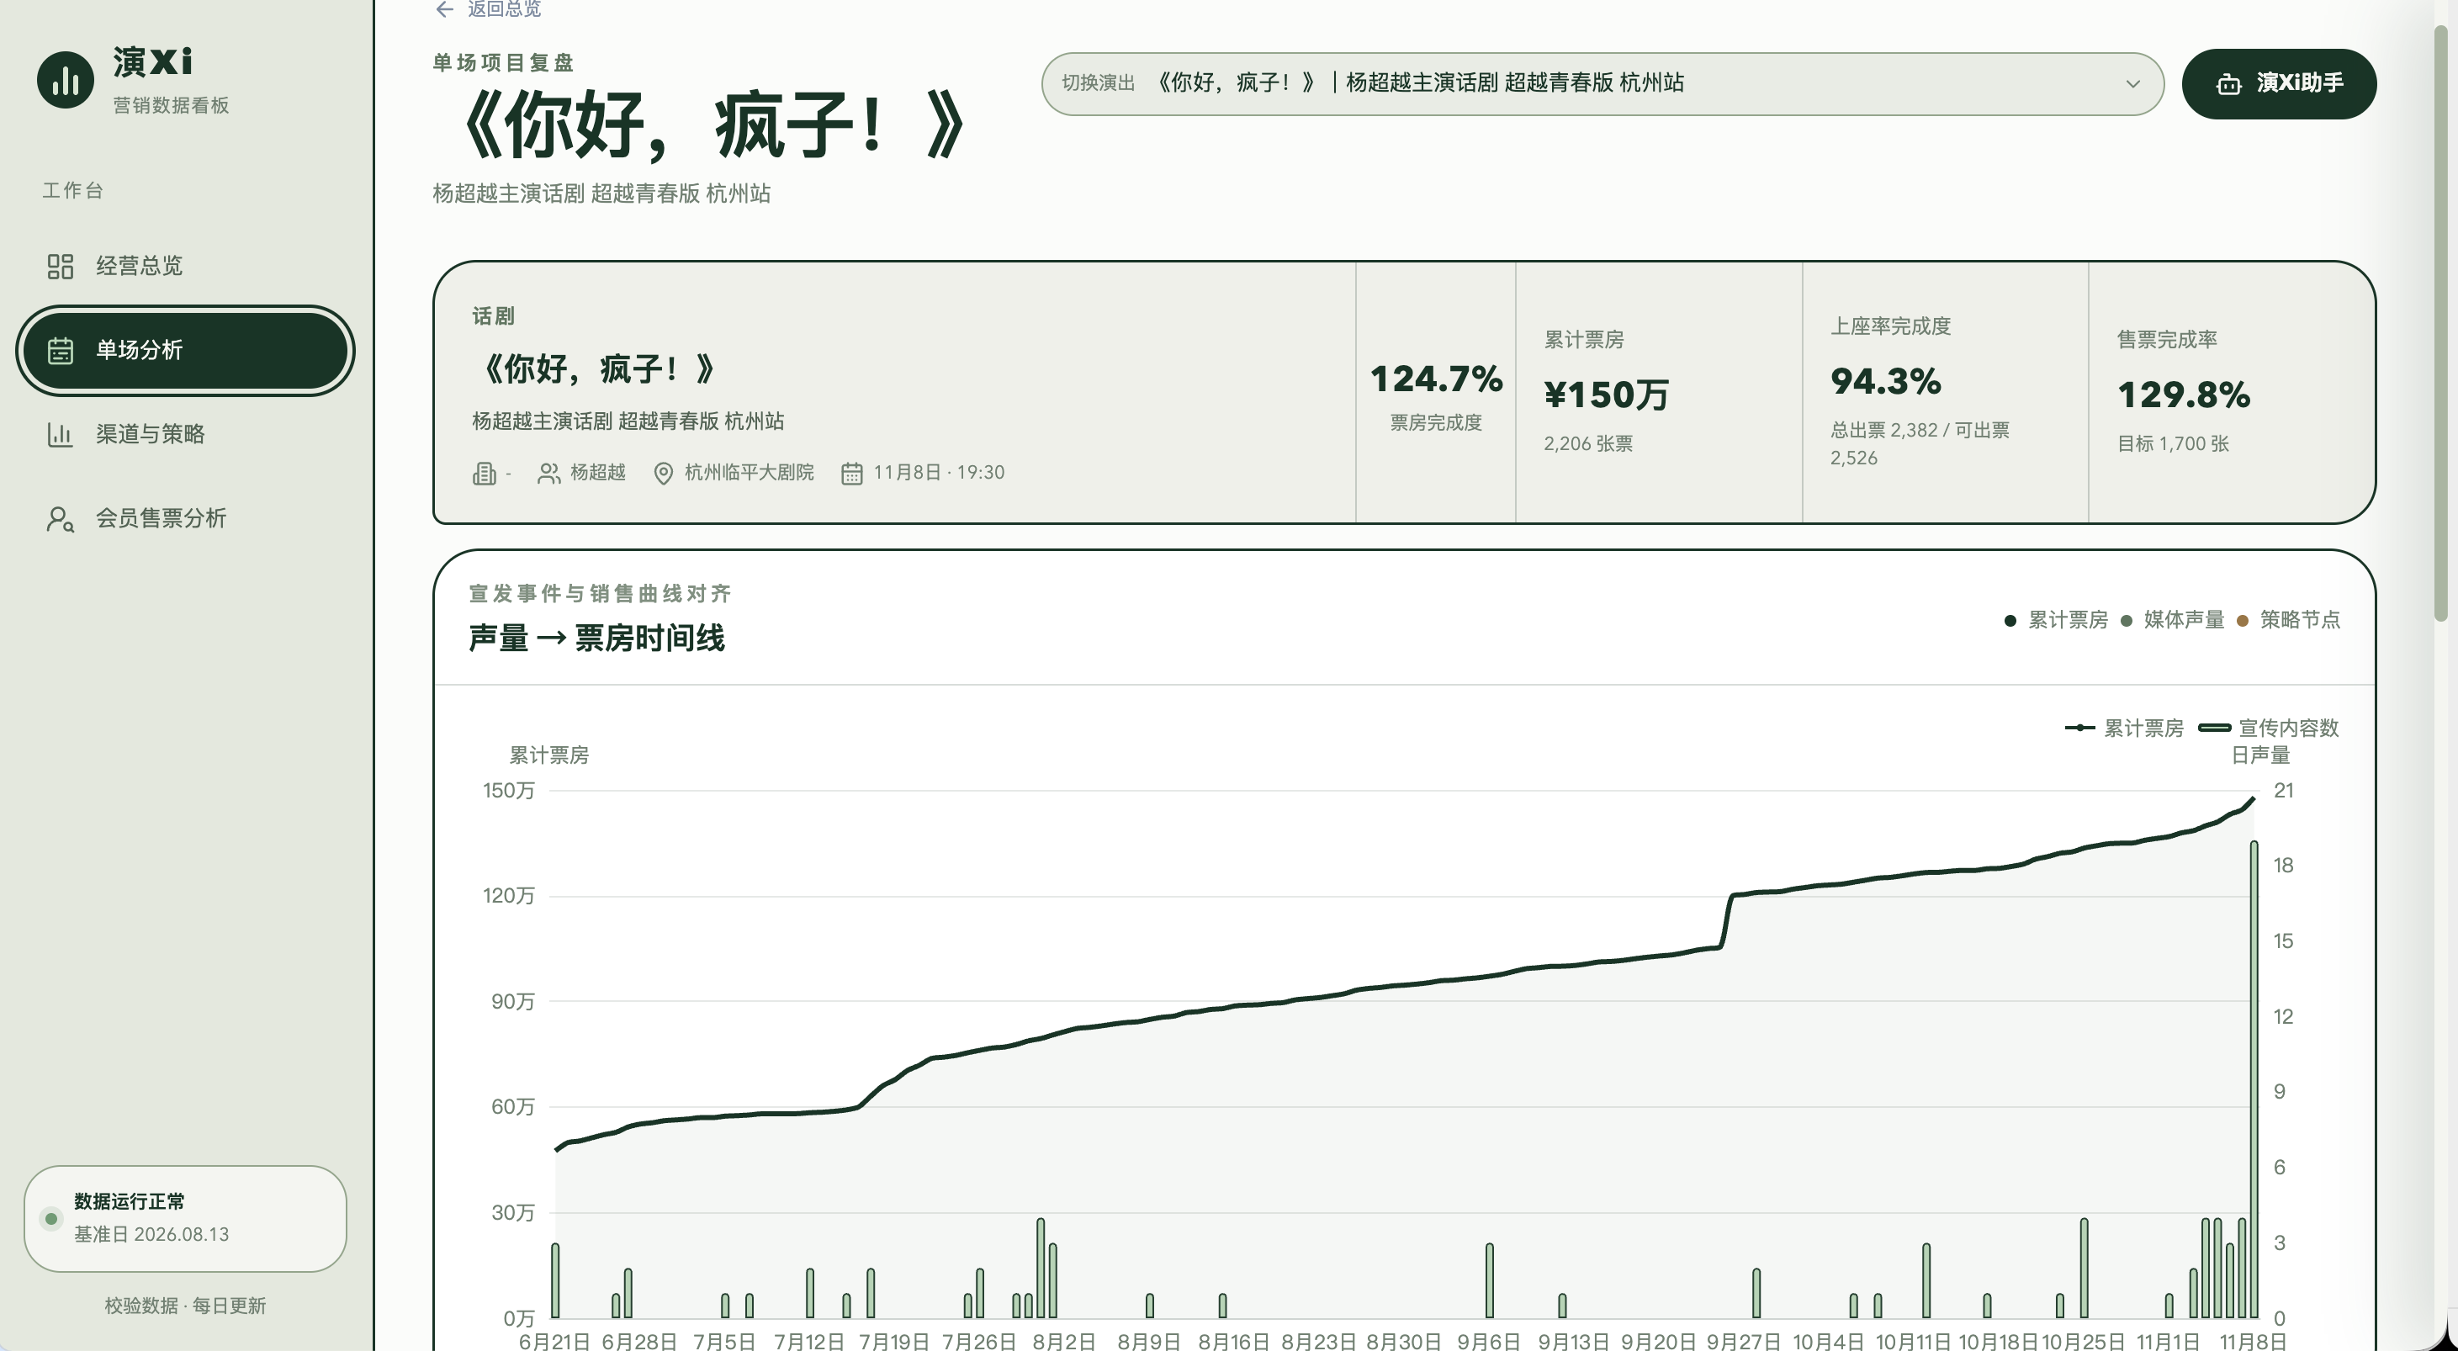Click the calendar icon by 11月8日 · 19:30
The height and width of the screenshot is (1351, 2458).
coord(851,474)
